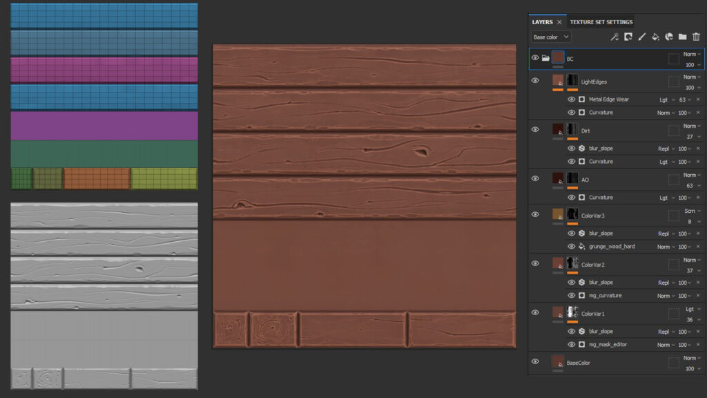This screenshot has height=398, width=707.
Task: Click the generator icon beside mg_curvature
Action: (x=581, y=296)
